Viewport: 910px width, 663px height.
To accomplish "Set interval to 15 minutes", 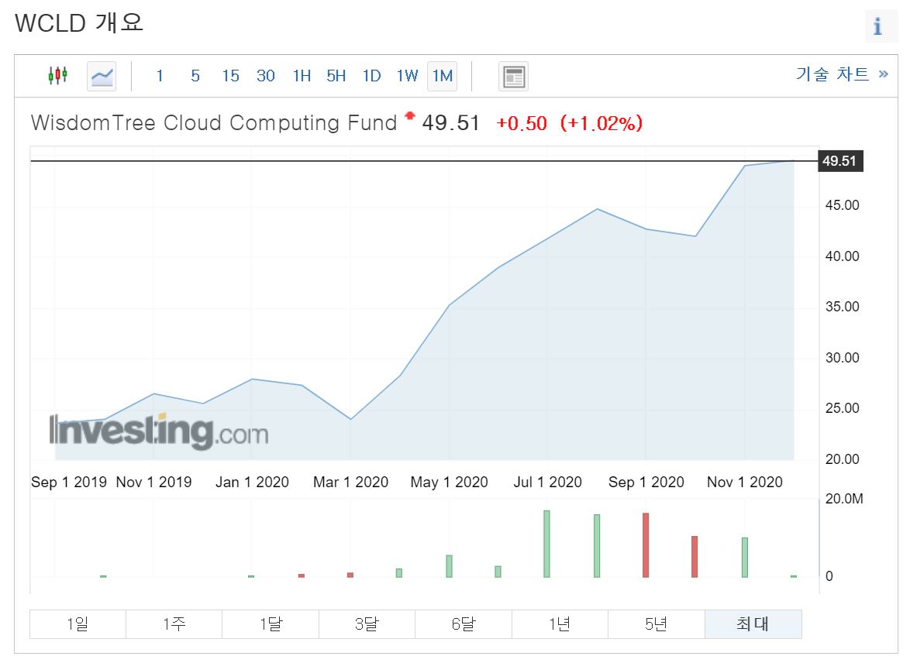I will (x=230, y=76).
